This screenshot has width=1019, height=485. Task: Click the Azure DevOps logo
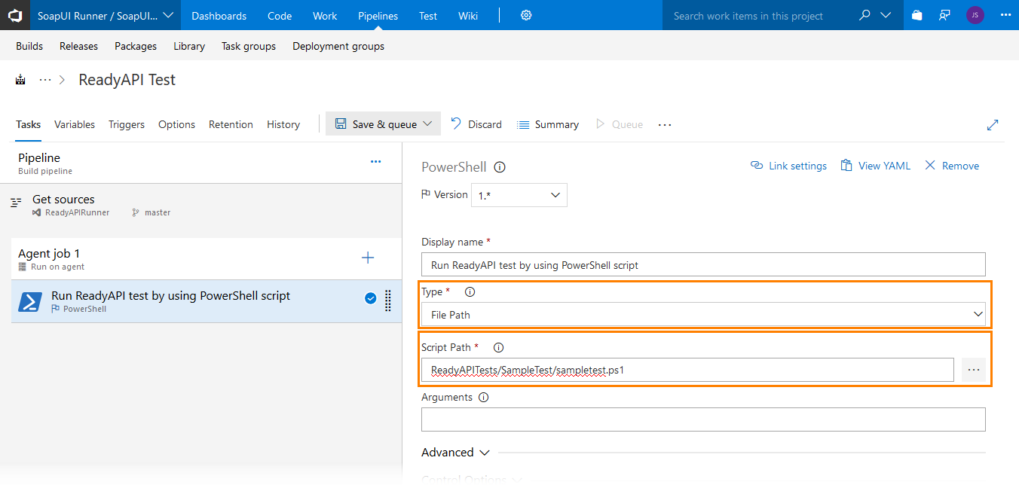pos(15,15)
